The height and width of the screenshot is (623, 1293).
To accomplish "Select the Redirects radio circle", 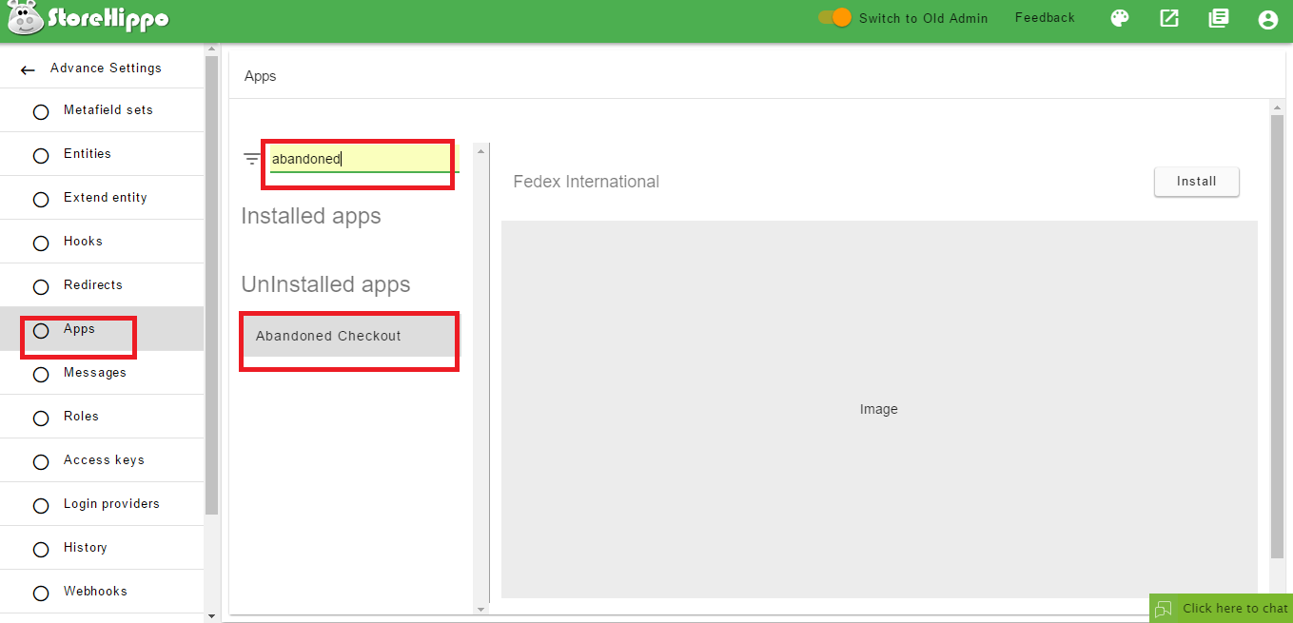I will 41,287.
